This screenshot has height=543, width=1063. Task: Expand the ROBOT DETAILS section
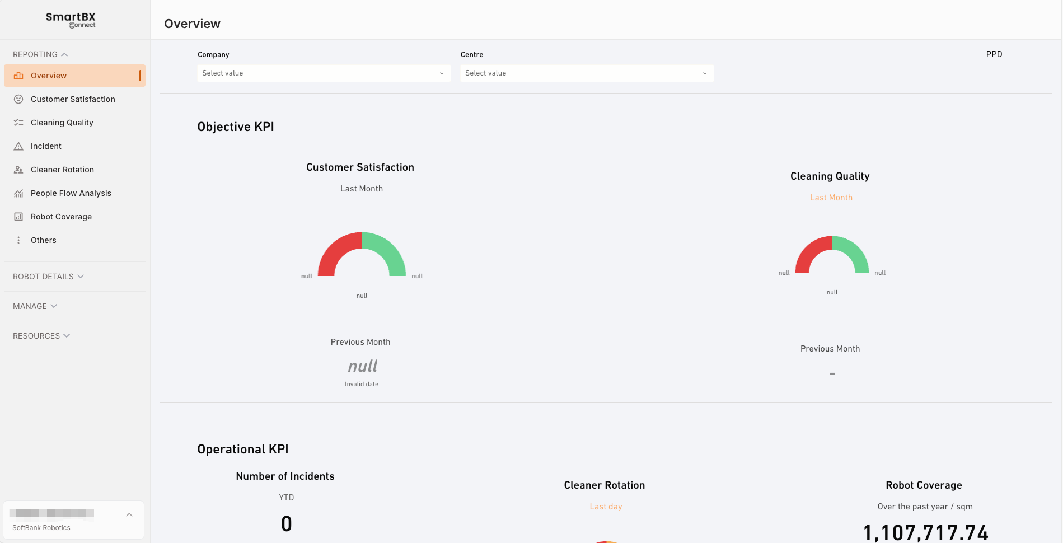pos(48,277)
